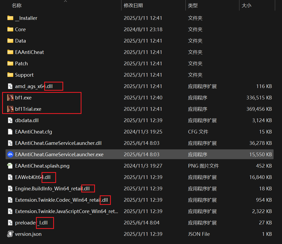Select the file name EAWebKit64.dll
282x244 pixels.
coord(33,177)
